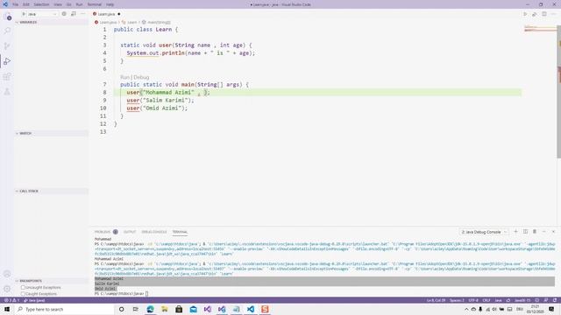Image resolution: width=561 pixels, height=315 pixels.
Task: Open File Explorer from the taskbar
Action: pos(165,309)
